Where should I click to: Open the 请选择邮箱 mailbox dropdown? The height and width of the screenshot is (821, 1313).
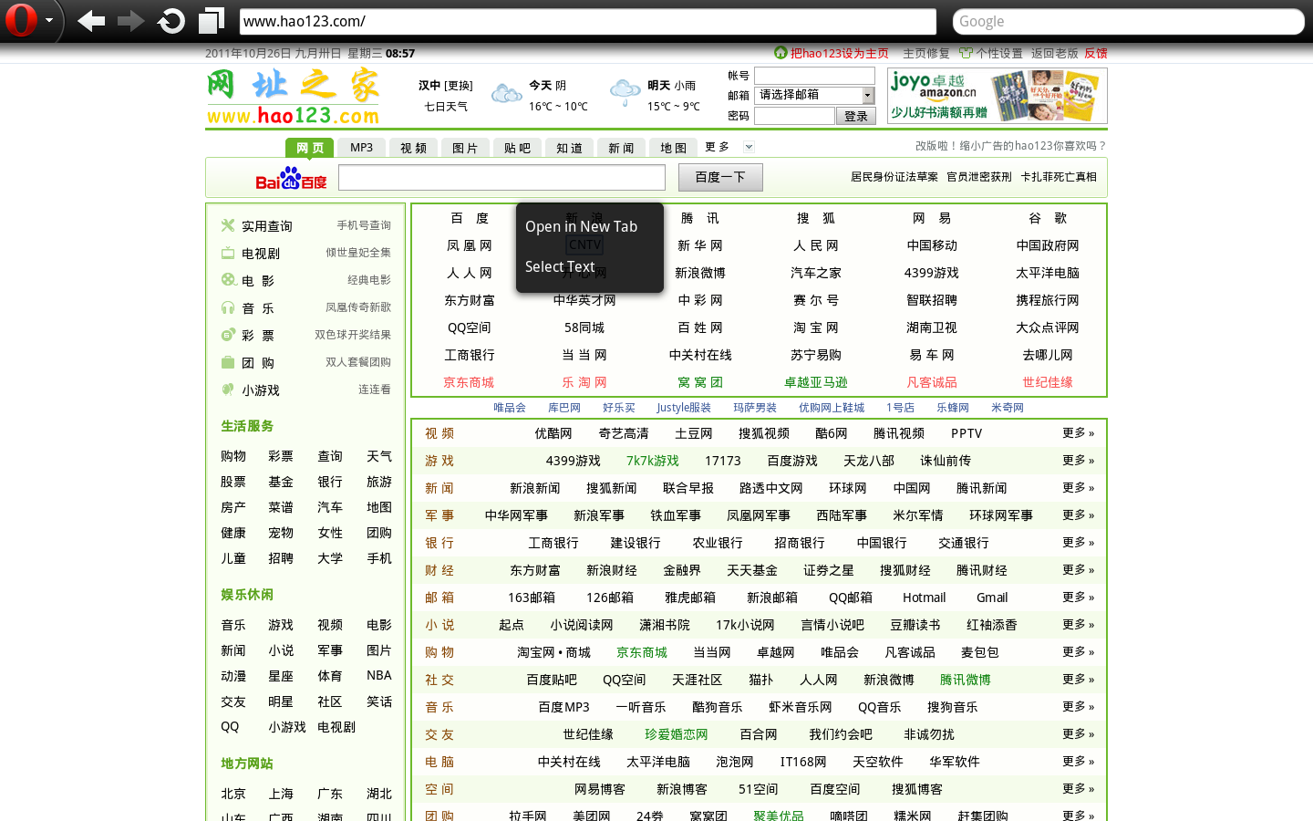pyautogui.click(x=814, y=95)
